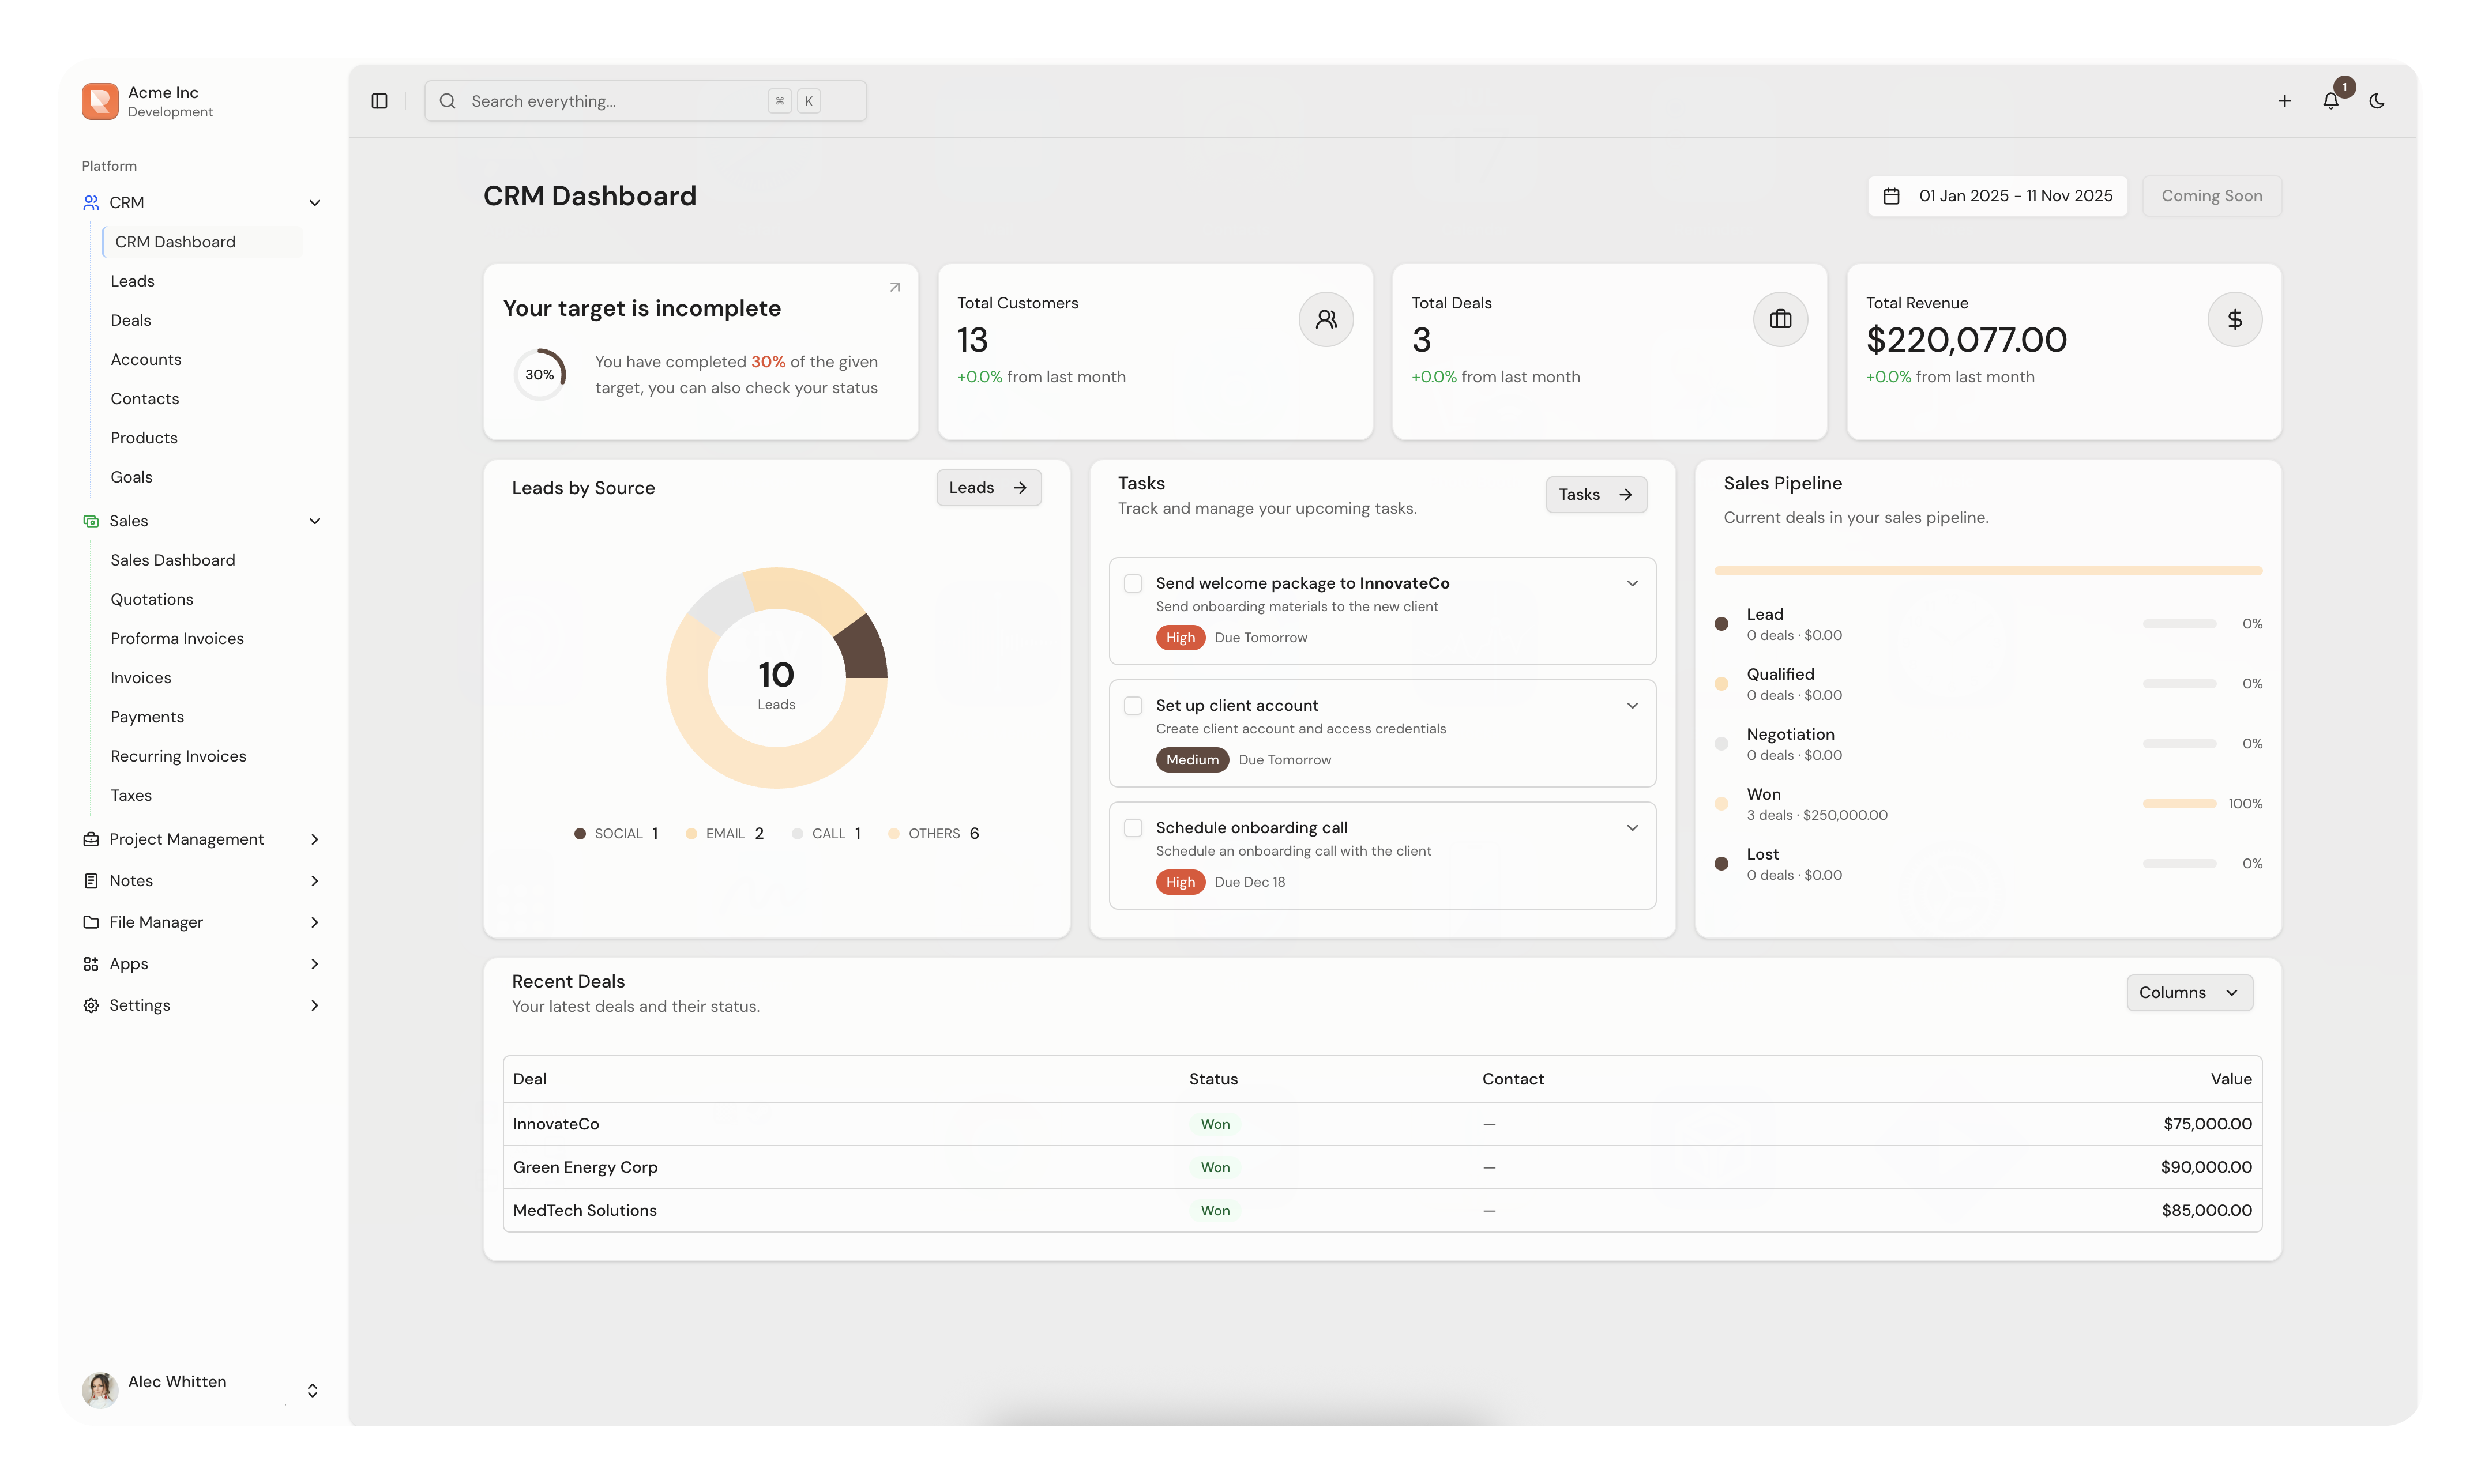
Task: Click the dollar icon on Total Revenue card
Action: click(2235, 319)
